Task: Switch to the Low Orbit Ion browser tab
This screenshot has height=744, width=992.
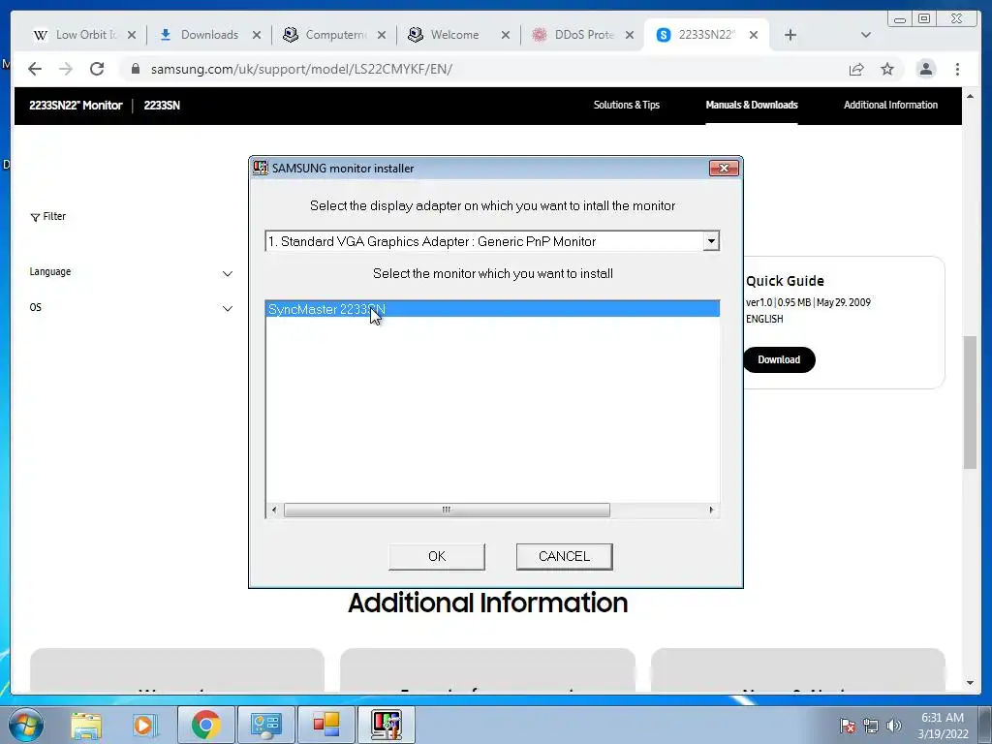Action: (86, 35)
